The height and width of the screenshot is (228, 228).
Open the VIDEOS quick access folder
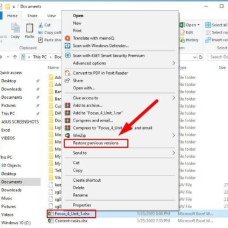click(x=8, y=138)
